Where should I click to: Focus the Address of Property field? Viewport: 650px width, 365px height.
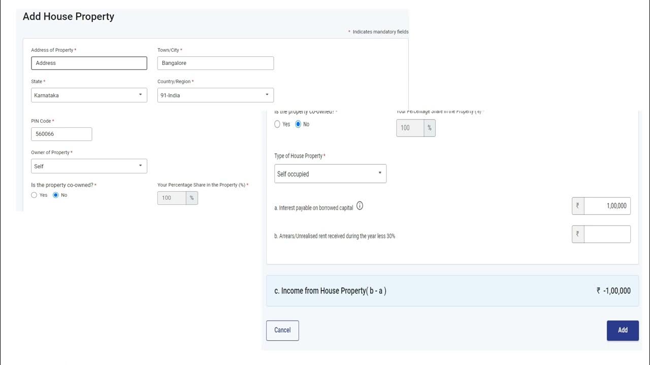89,63
